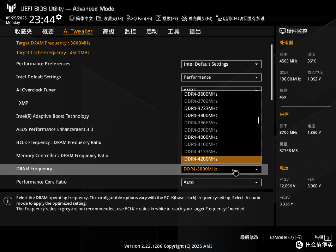
Task: Open Performance Core Ratio Auto dropdown
Action: (222, 182)
